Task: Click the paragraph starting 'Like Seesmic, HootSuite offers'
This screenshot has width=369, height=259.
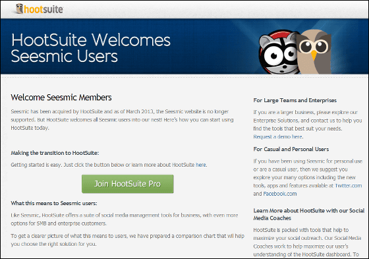Action: pyautogui.click(x=125, y=219)
